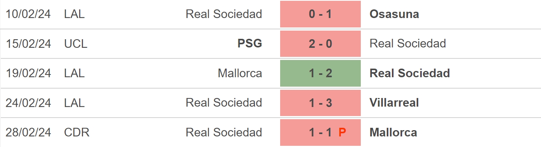Viewport: 541px width, 147px height.
Task: Open the Villarreal team link
Action: point(394,103)
